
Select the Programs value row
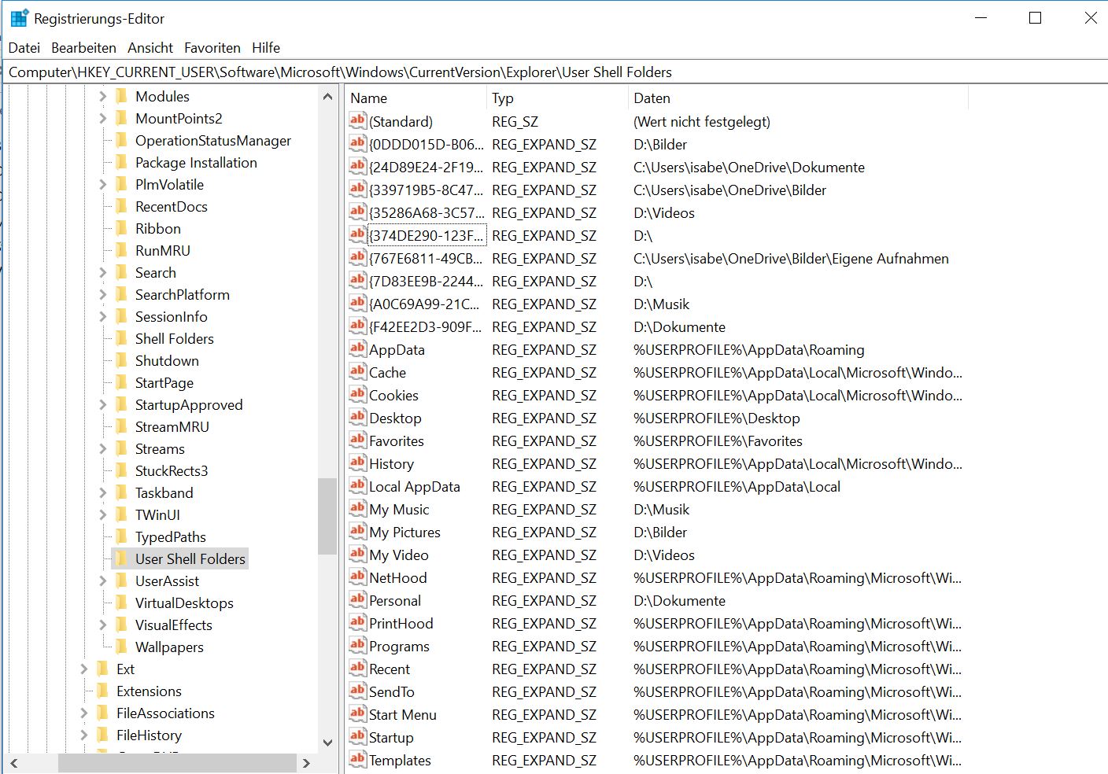pyautogui.click(x=656, y=646)
